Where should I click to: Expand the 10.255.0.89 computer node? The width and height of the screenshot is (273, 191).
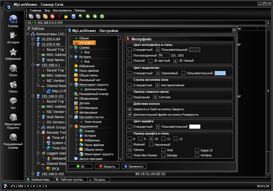pyautogui.click(x=33, y=39)
